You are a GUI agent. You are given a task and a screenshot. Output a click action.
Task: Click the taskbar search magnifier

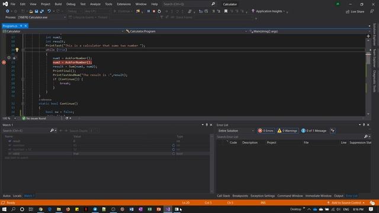click(x=13, y=209)
